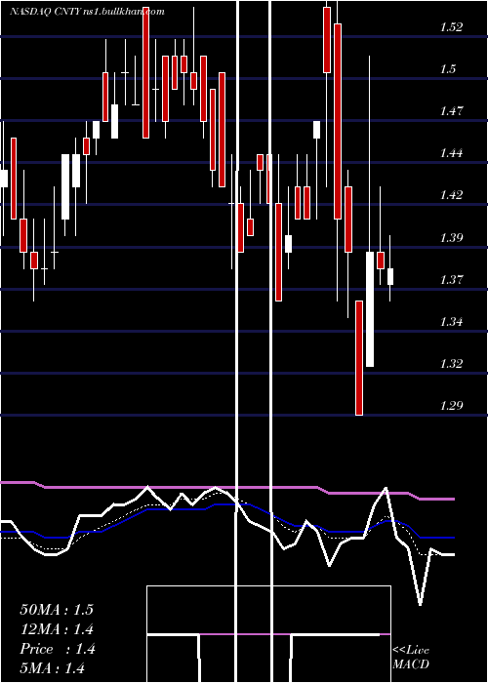Screen dimensions: 488x683
Task: Click the 1.29 price axis label
Action: point(451,406)
